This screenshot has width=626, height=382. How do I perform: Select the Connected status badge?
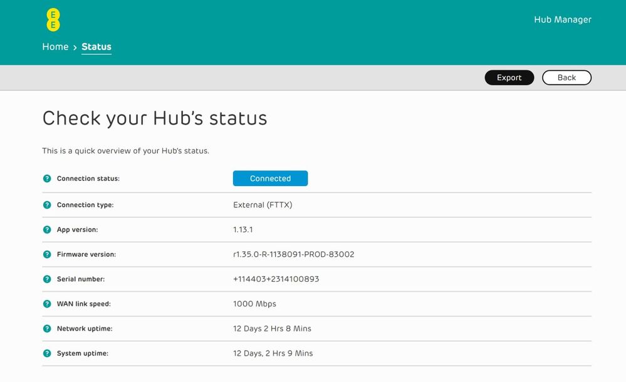pos(270,178)
